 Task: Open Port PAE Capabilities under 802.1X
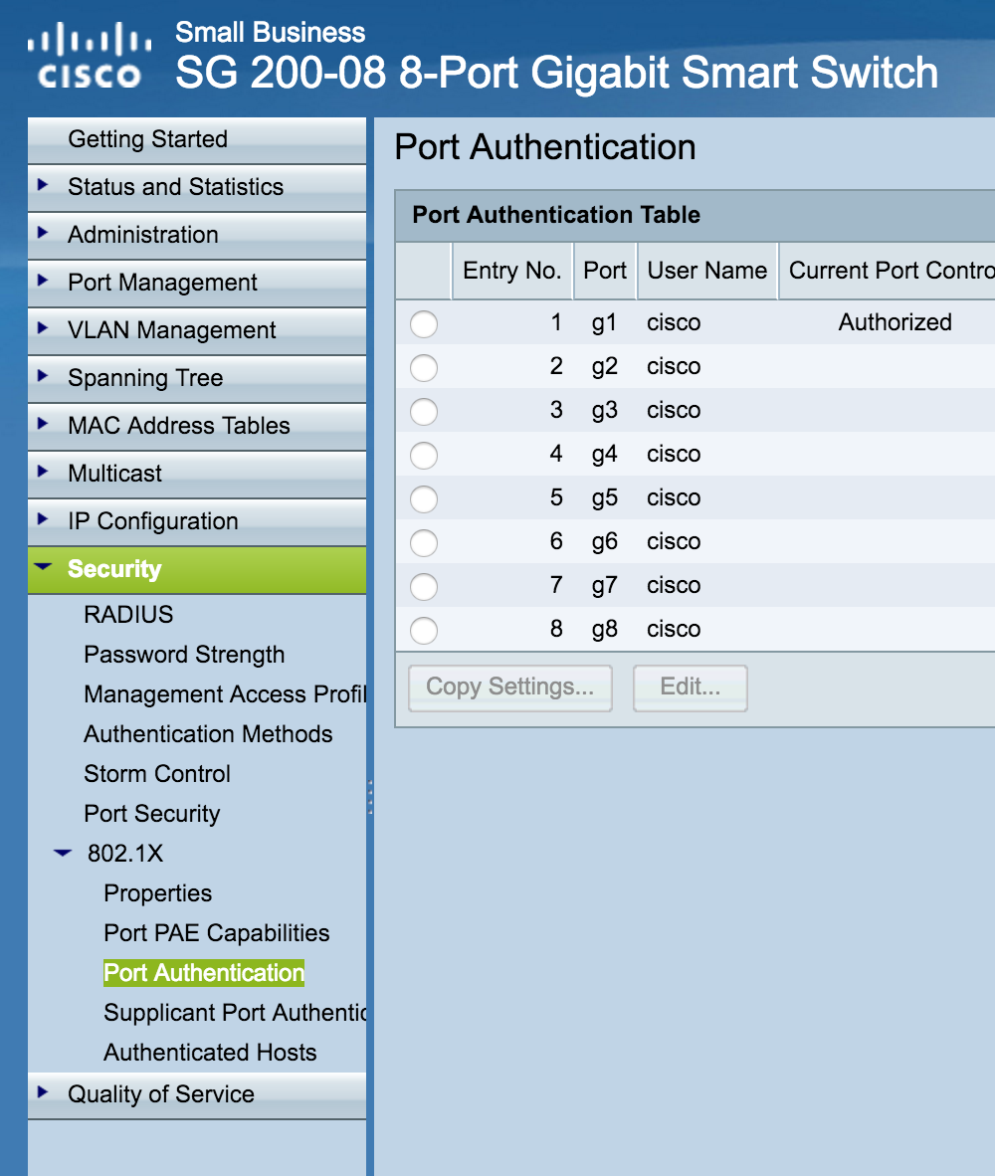215,933
